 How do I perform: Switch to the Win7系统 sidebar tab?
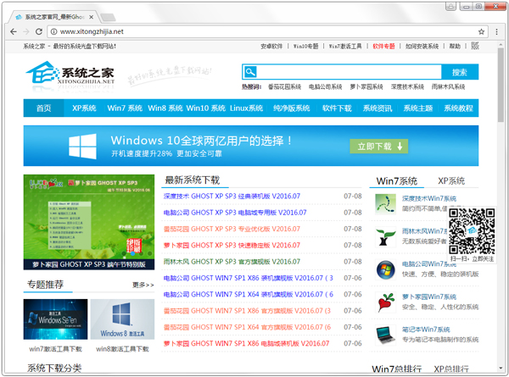pos(397,181)
